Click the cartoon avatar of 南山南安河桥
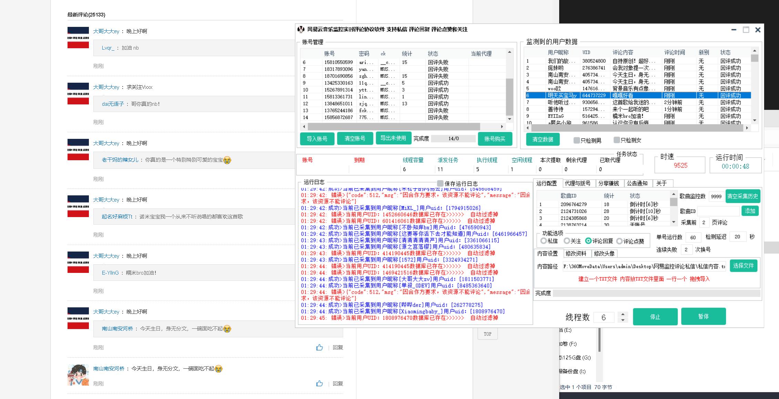The width and height of the screenshot is (779, 399). click(x=78, y=375)
